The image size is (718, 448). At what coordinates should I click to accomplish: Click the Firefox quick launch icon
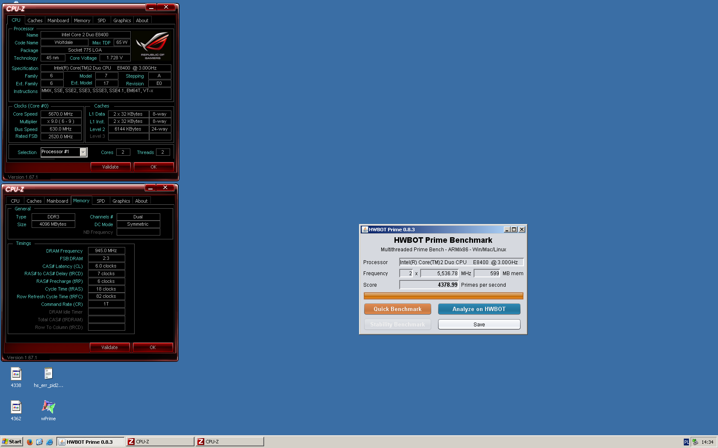(x=29, y=442)
